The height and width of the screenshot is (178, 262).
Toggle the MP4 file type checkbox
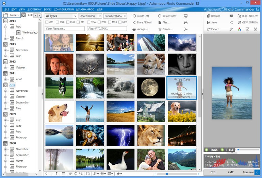coord(110,22)
